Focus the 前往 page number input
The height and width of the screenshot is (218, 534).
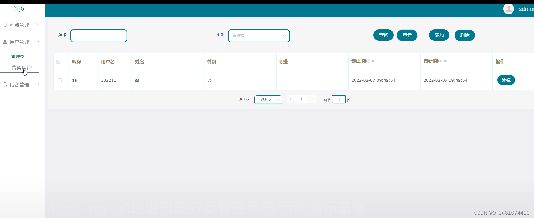pyautogui.click(x=339, y=100)
